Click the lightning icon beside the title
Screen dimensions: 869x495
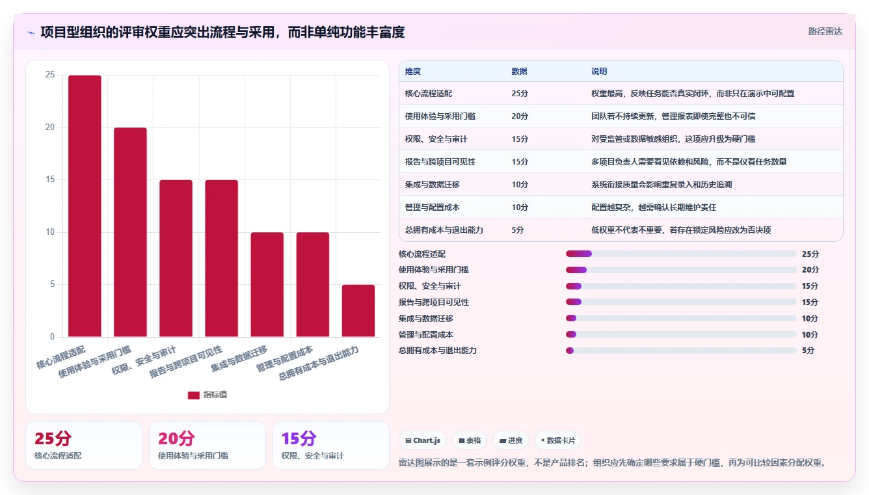pos(31,33)
